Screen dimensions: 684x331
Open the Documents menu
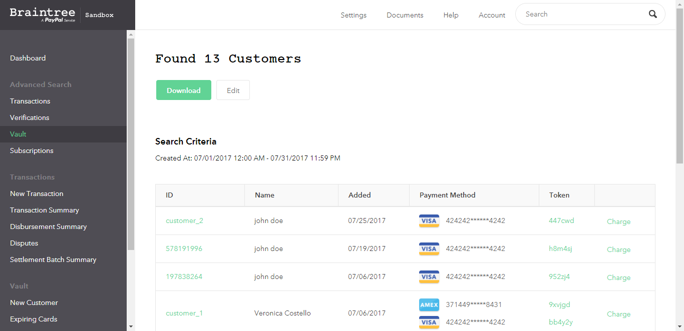coord(405,15)
